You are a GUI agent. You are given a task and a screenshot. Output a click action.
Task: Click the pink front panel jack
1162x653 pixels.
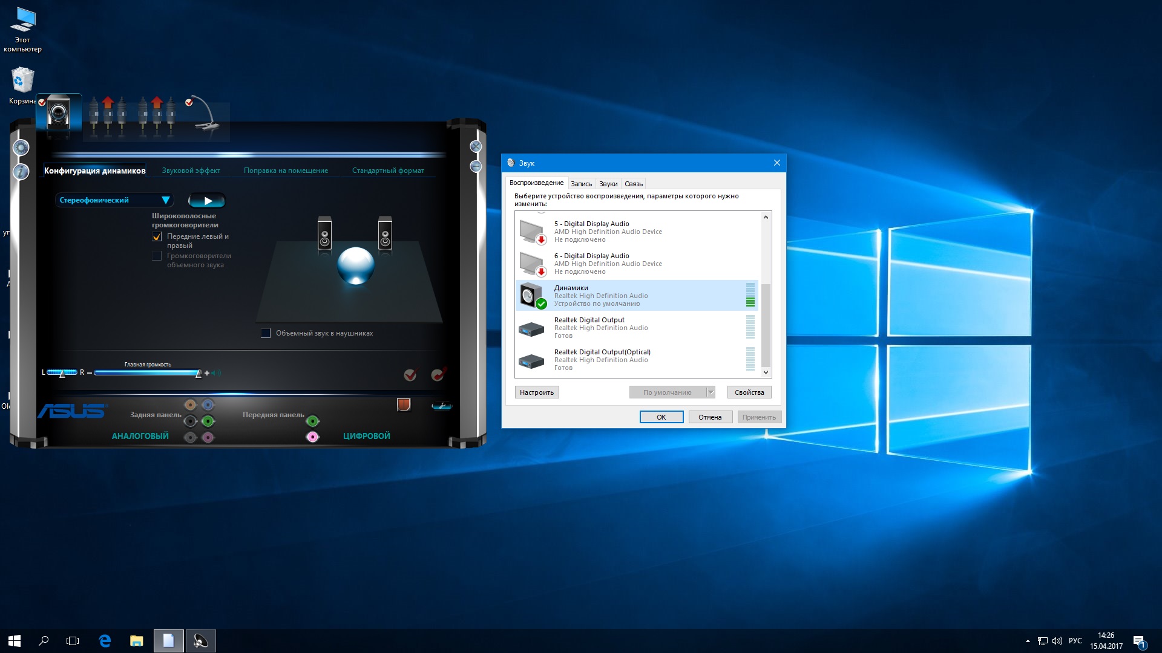[x=312, y=437]
